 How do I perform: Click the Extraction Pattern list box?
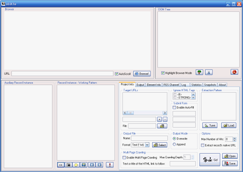[218, 106]
